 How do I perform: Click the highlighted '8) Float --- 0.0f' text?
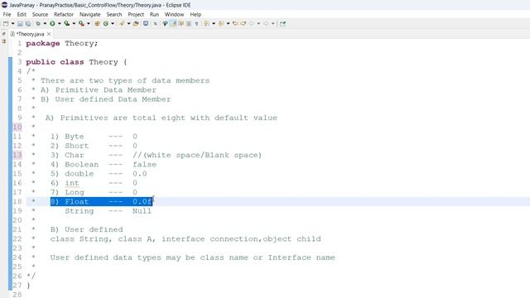[101, 202]
